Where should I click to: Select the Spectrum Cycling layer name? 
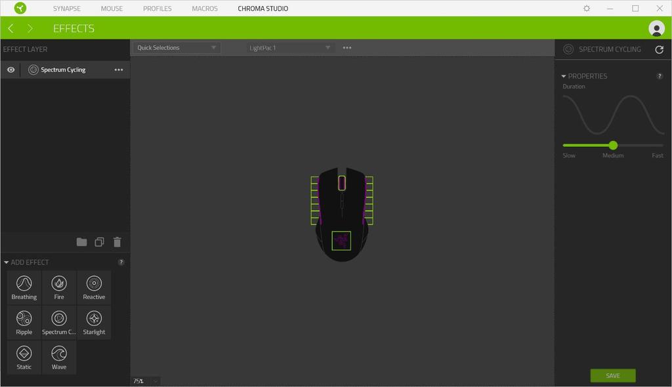point(63,70)
